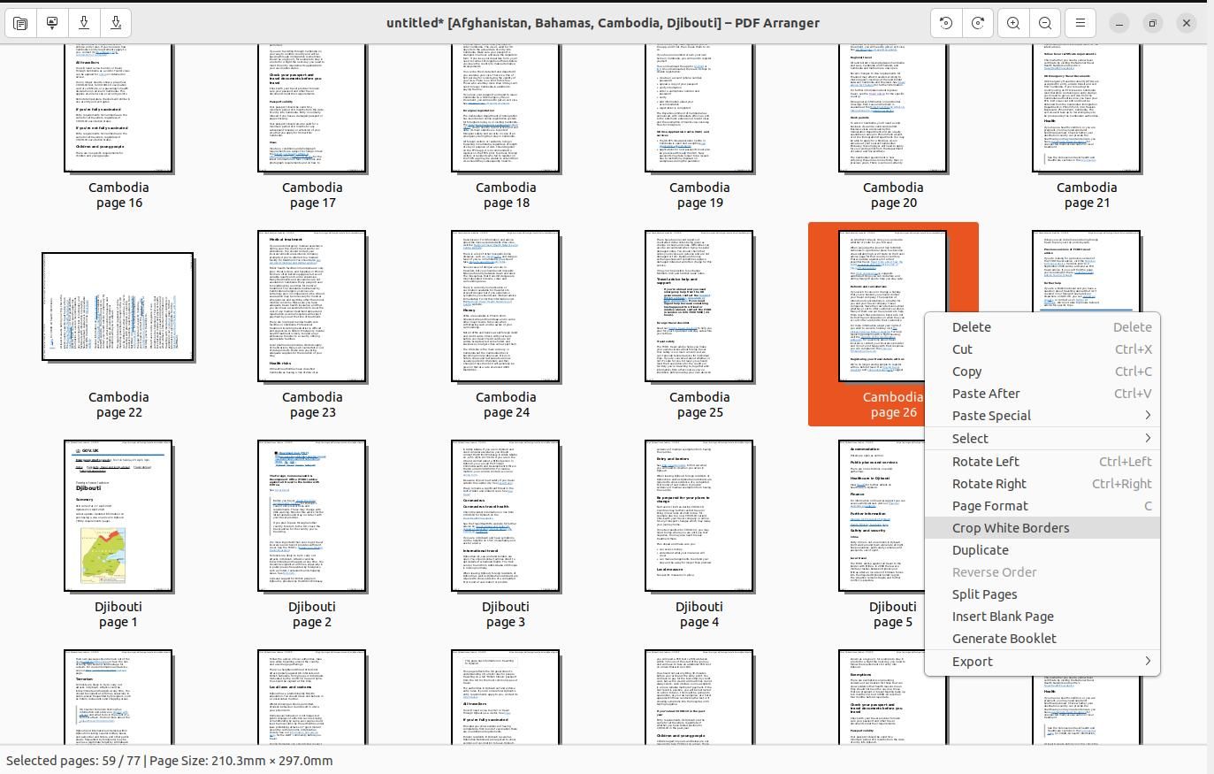
Task: Open a PDF document with the Open icon
Action: (19, 23)
